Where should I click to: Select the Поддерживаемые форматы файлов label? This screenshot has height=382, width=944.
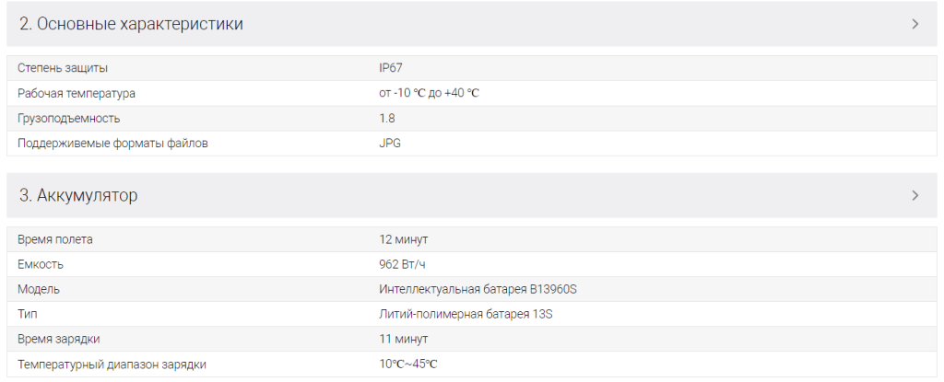112,143
